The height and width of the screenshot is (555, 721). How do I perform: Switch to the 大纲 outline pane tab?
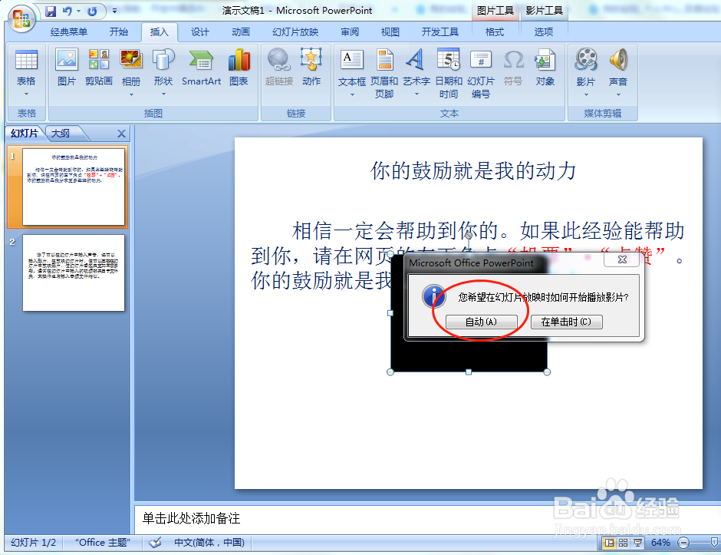tap(61, 134)
